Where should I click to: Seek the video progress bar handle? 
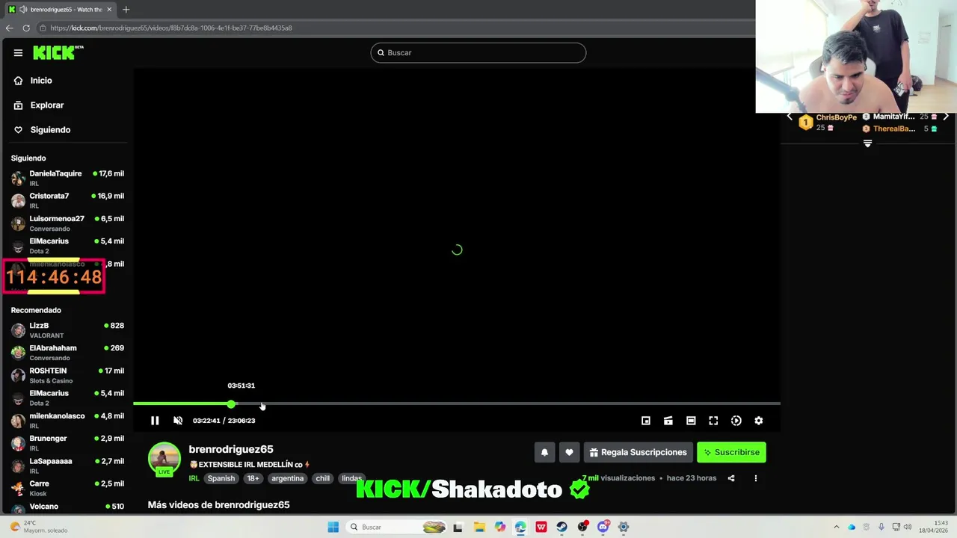(x=231, y=403)
